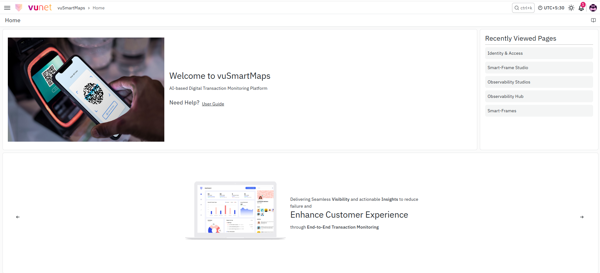Open Observability Hub recent page
Viewport: 600px width, 273px height.
539,96
